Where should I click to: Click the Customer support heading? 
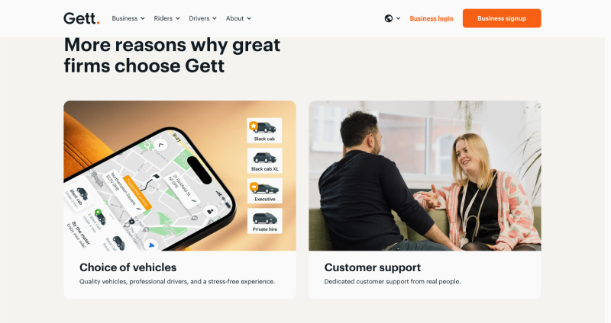[373, 267]
